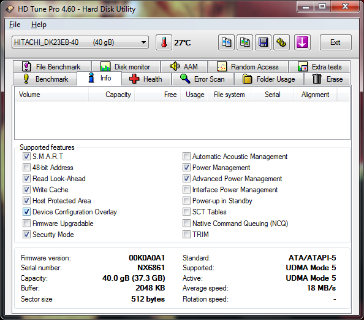This screenshot has height=320, width=364.
Task: Click the copy info to clipboard icon
Action: pos(226,42)
